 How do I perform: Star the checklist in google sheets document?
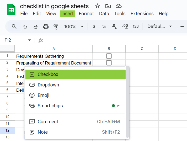(x=98, y=6)
